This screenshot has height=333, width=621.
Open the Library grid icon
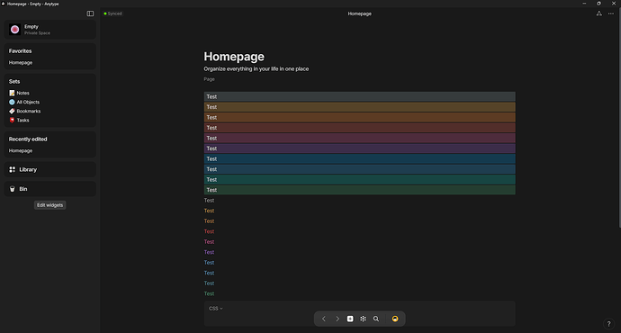coord(13,169)
